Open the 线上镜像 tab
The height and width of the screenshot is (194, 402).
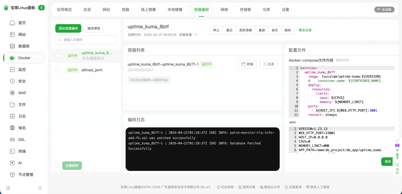tap(148, 10)
